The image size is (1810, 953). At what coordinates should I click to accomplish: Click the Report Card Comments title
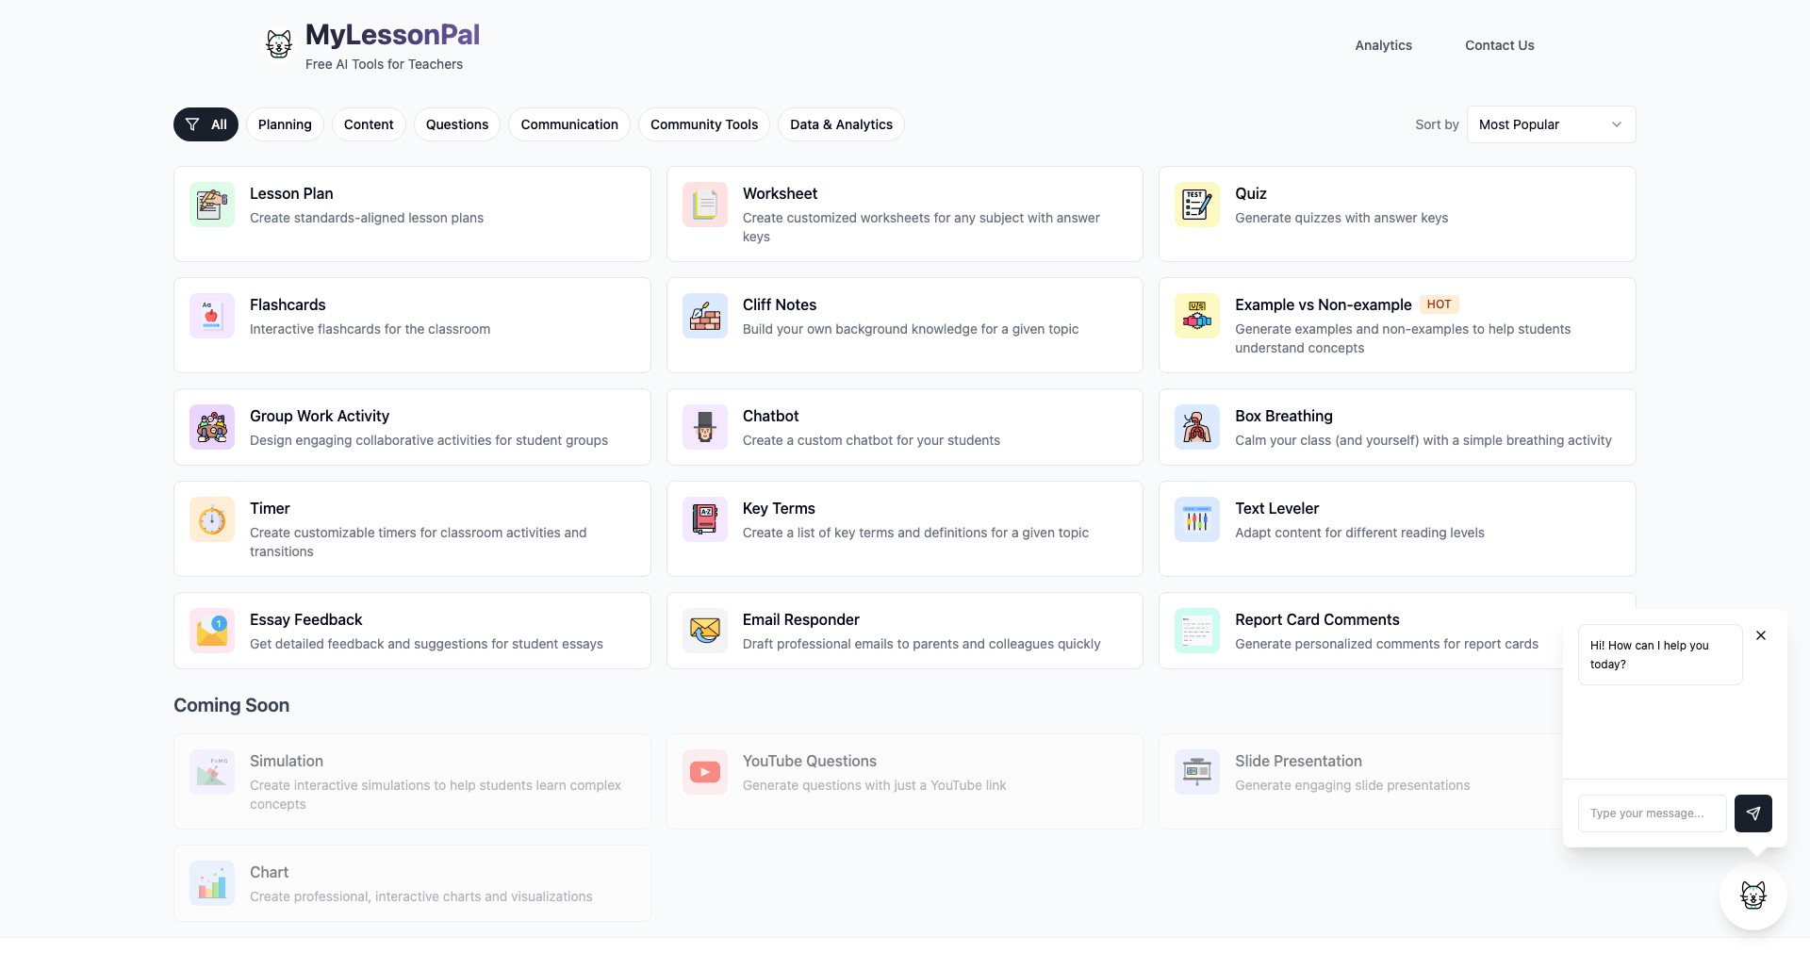(1317, 619)
